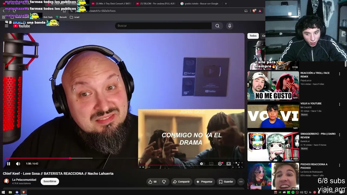
Task: Click the Compartir button
Action: tap(181, 182)
